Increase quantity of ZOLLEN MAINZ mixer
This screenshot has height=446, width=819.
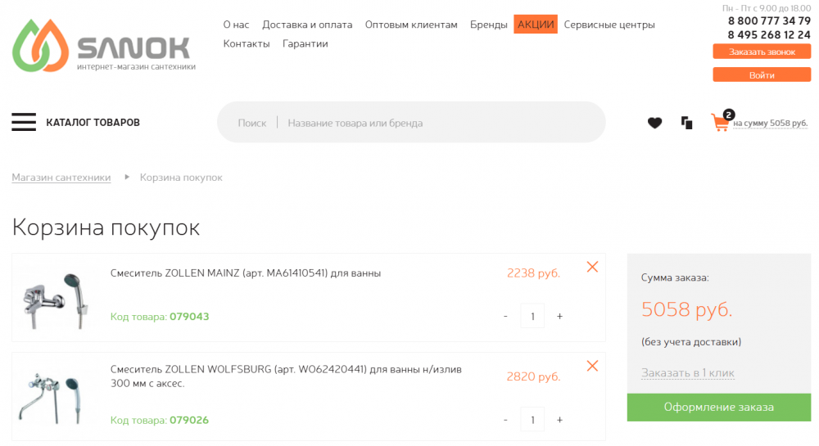[559, 316]
